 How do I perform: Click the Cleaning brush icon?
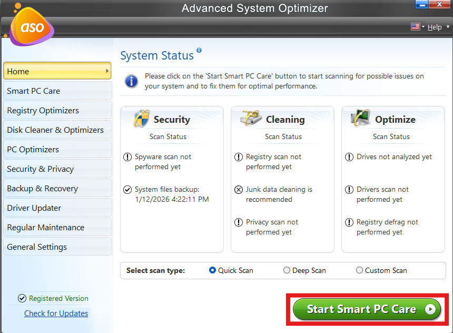(x=251, y=119)
